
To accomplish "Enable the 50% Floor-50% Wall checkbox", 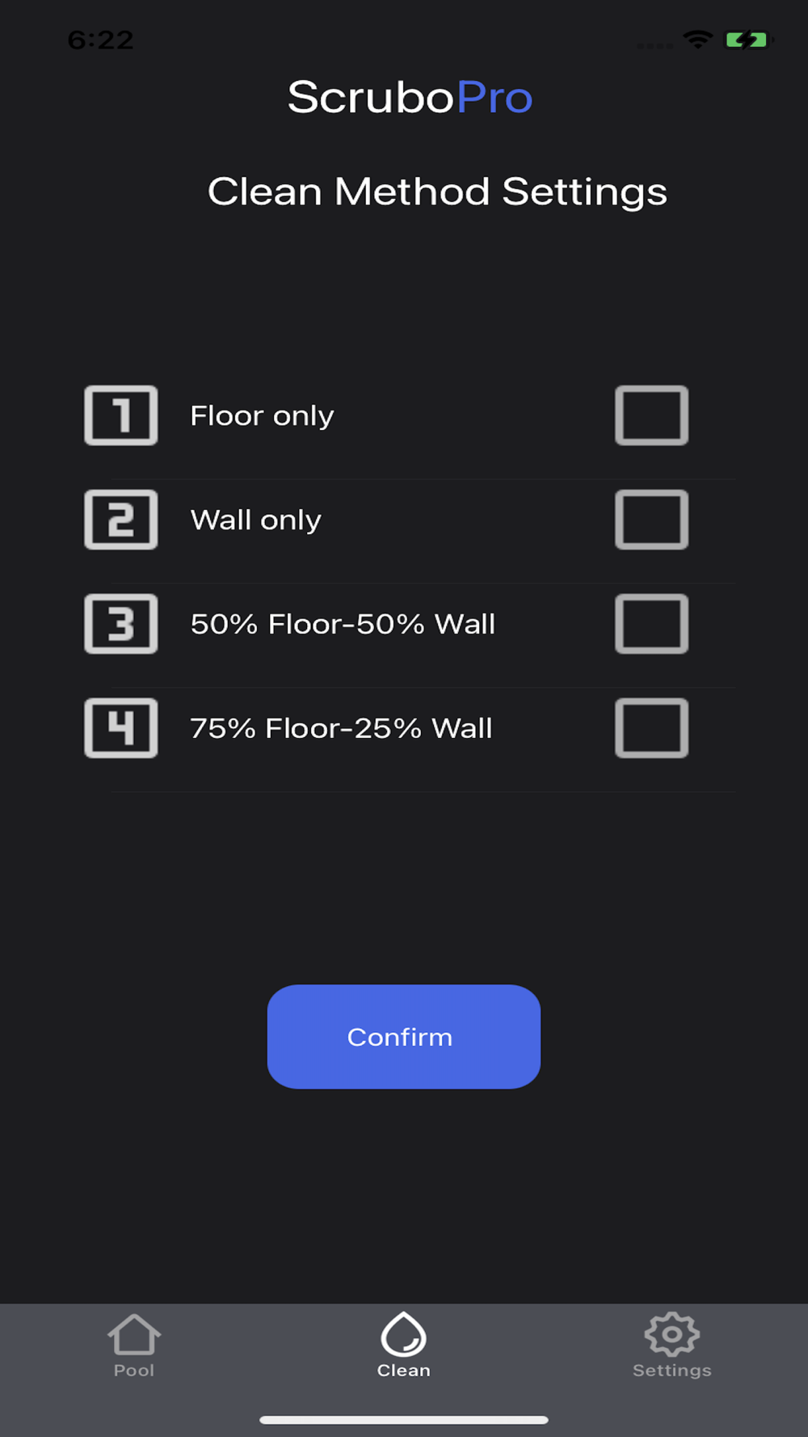I will tap(652, 624).
